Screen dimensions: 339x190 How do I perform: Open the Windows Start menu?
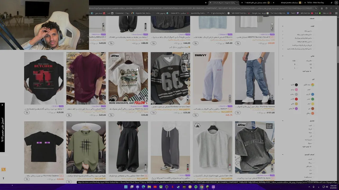[x=126, y=187]
